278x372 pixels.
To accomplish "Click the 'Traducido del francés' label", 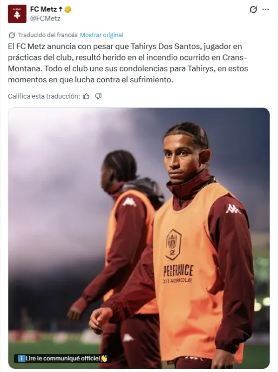I will tap(48, 35).
